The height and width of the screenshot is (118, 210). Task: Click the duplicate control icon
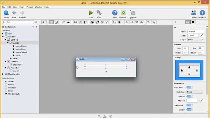75,22
